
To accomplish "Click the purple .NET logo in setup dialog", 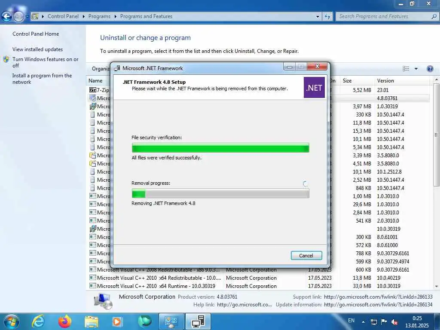I will pyautogui.click(x=314, y=88).
